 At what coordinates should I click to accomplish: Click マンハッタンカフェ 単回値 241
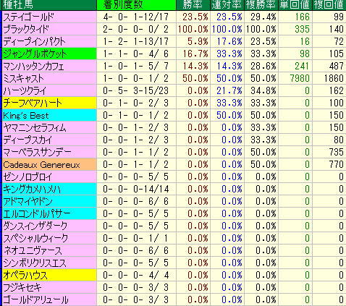(302, 66)
